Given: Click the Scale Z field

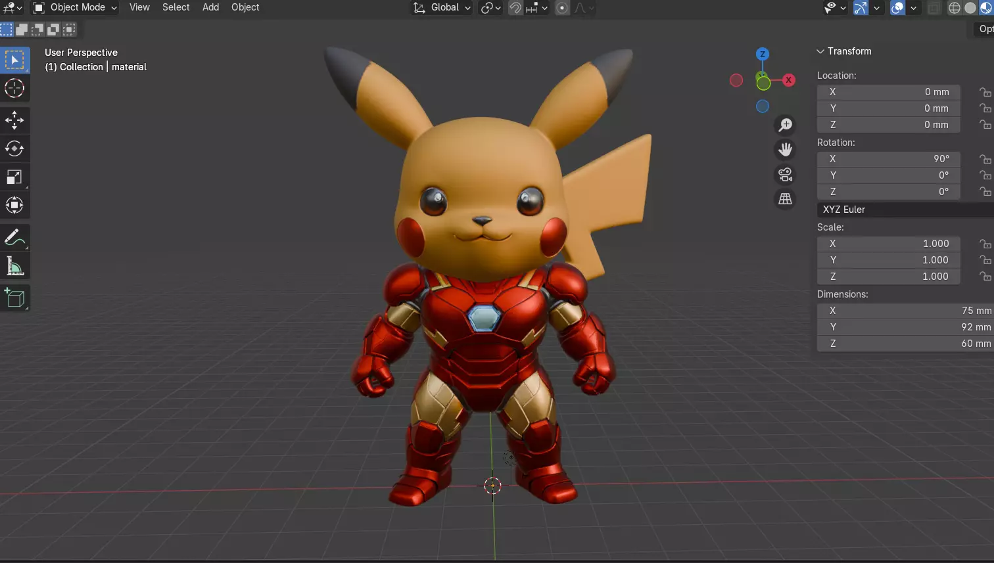Looking at the screenshot, I should pos(888,277).
